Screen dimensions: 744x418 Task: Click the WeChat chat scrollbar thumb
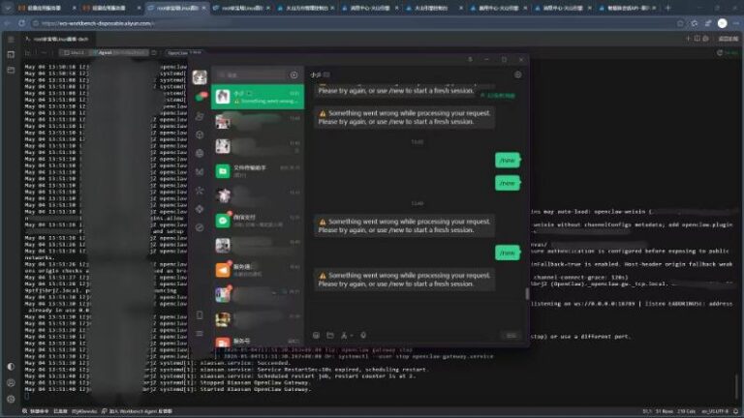click(x=527, y=293)
